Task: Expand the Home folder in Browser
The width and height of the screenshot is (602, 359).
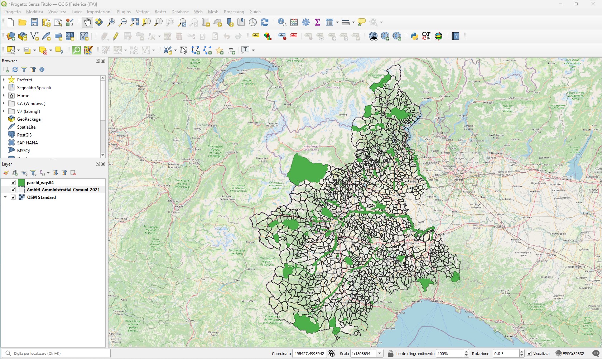Action: [4, 96]
